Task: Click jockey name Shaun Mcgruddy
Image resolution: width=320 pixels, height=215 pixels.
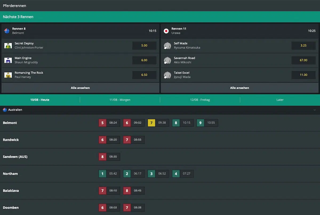Action: [x=26, y=62]
